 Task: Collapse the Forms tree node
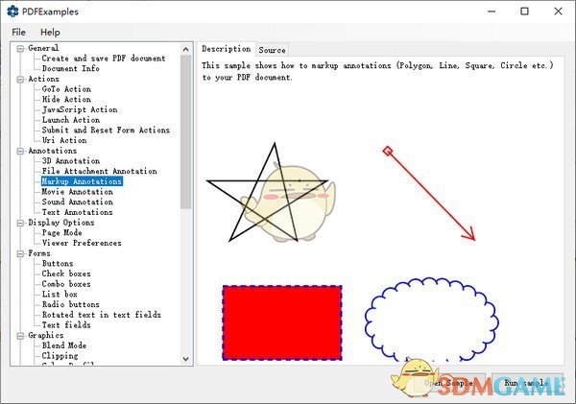tap(20, 253)
